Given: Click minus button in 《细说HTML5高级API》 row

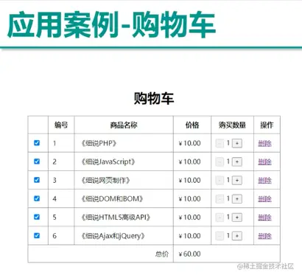Looking at the screenshot, I should pyautogui.click(x=220, y=218).
